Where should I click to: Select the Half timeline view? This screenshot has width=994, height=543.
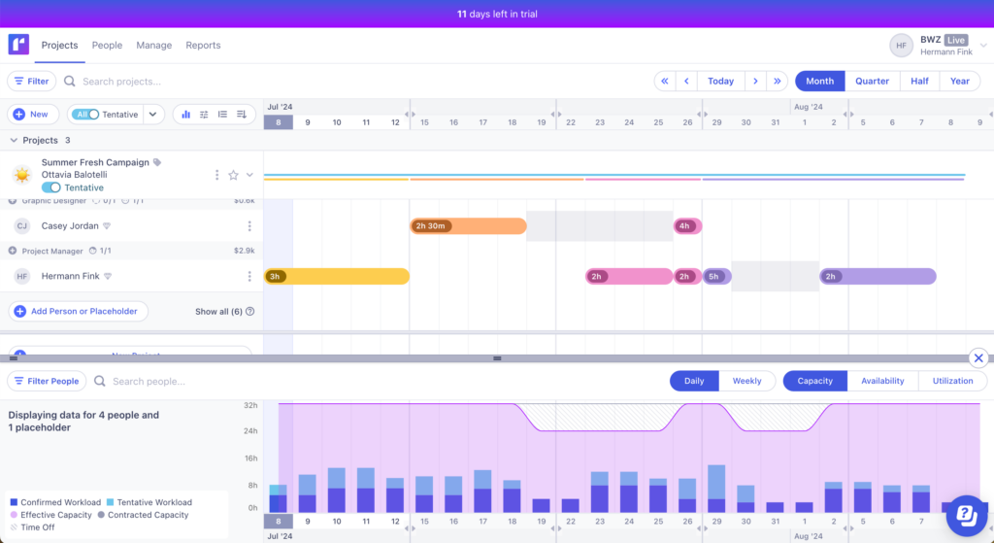coord(919,82)
